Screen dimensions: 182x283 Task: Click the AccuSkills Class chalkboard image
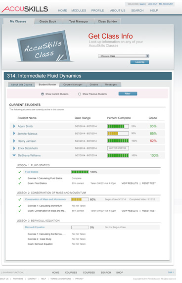pos(44,47)
